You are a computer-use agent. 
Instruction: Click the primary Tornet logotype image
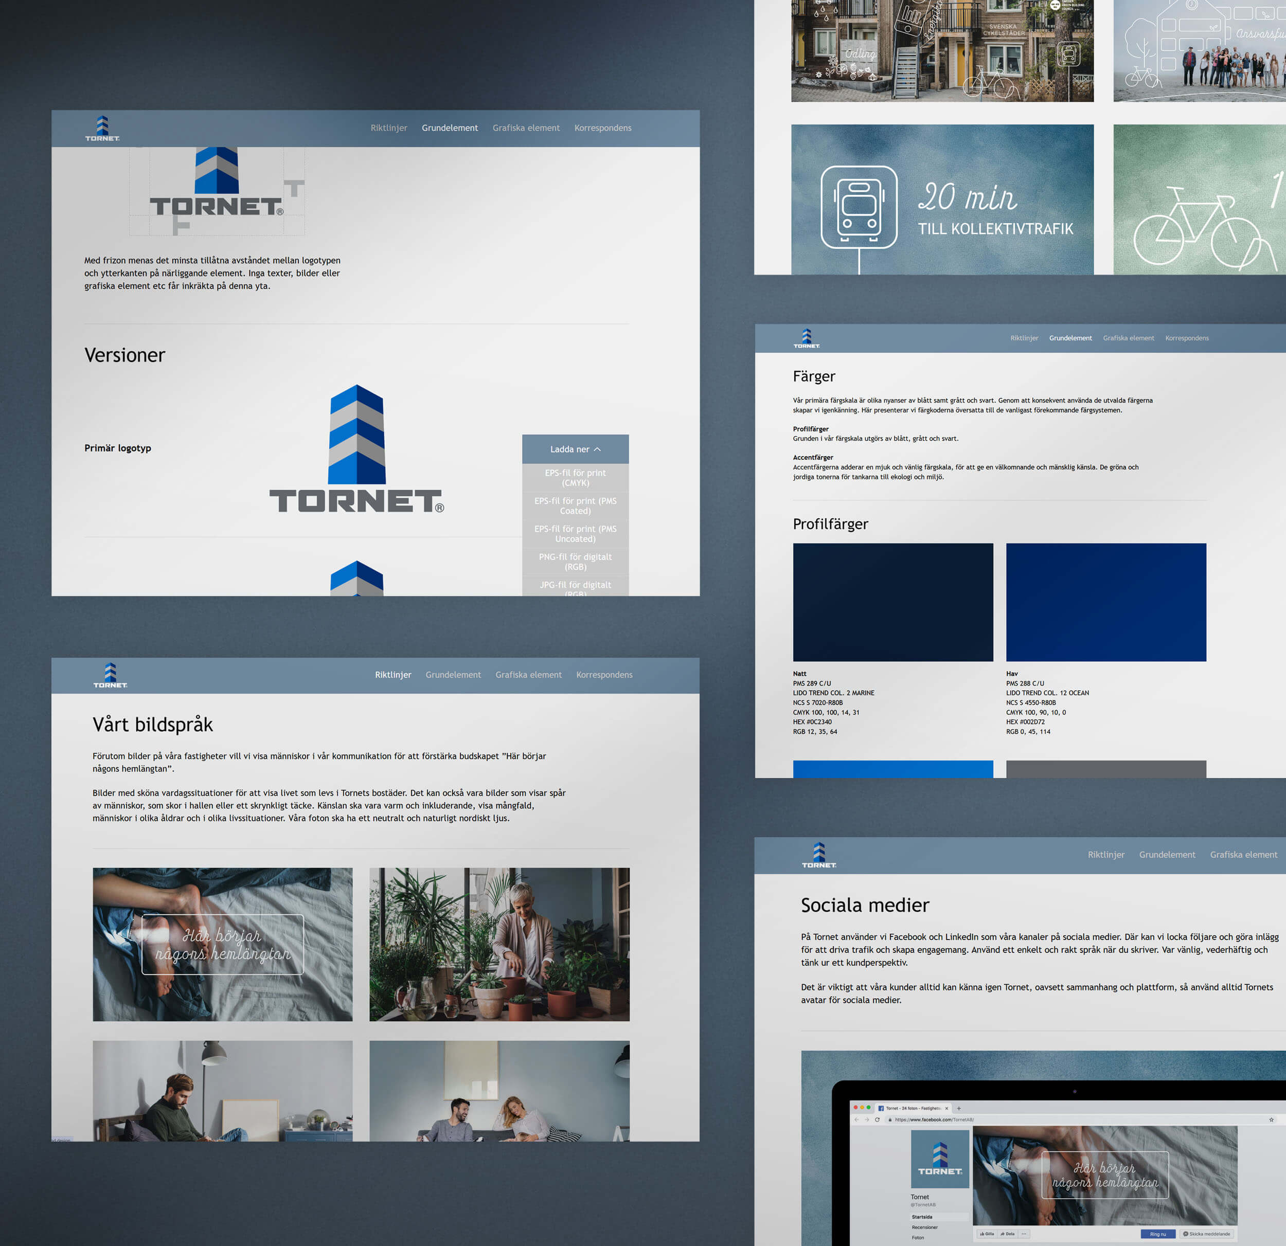(x=356, y=448)
